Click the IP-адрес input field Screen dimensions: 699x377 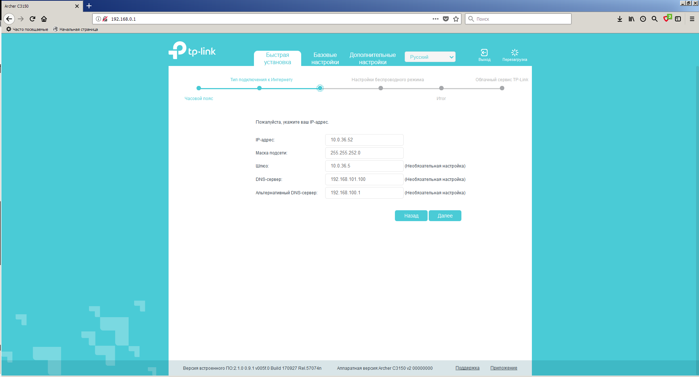click(364, 140)
